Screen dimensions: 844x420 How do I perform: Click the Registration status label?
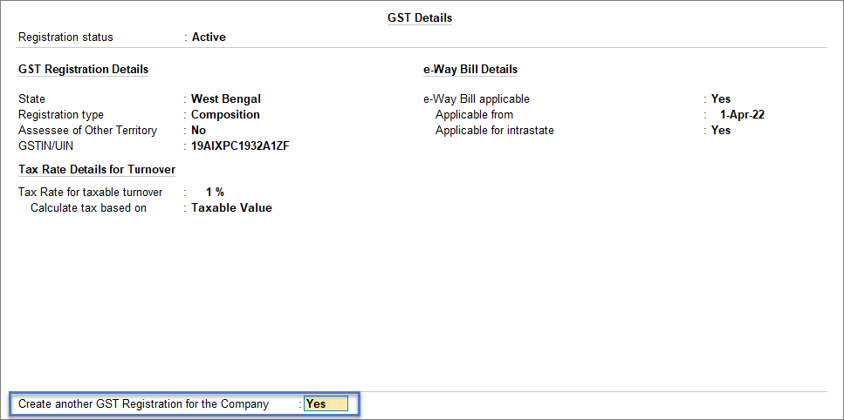pos(66,37)
